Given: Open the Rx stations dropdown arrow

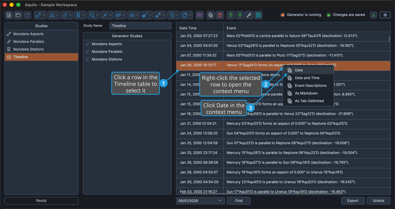Looking at the screenshot, I should tap(84, 15).
